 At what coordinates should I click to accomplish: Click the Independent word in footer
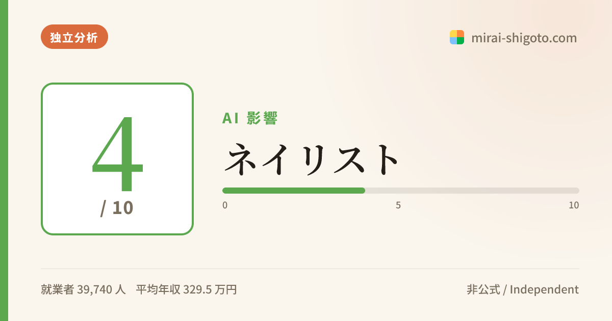coord(544,290)
